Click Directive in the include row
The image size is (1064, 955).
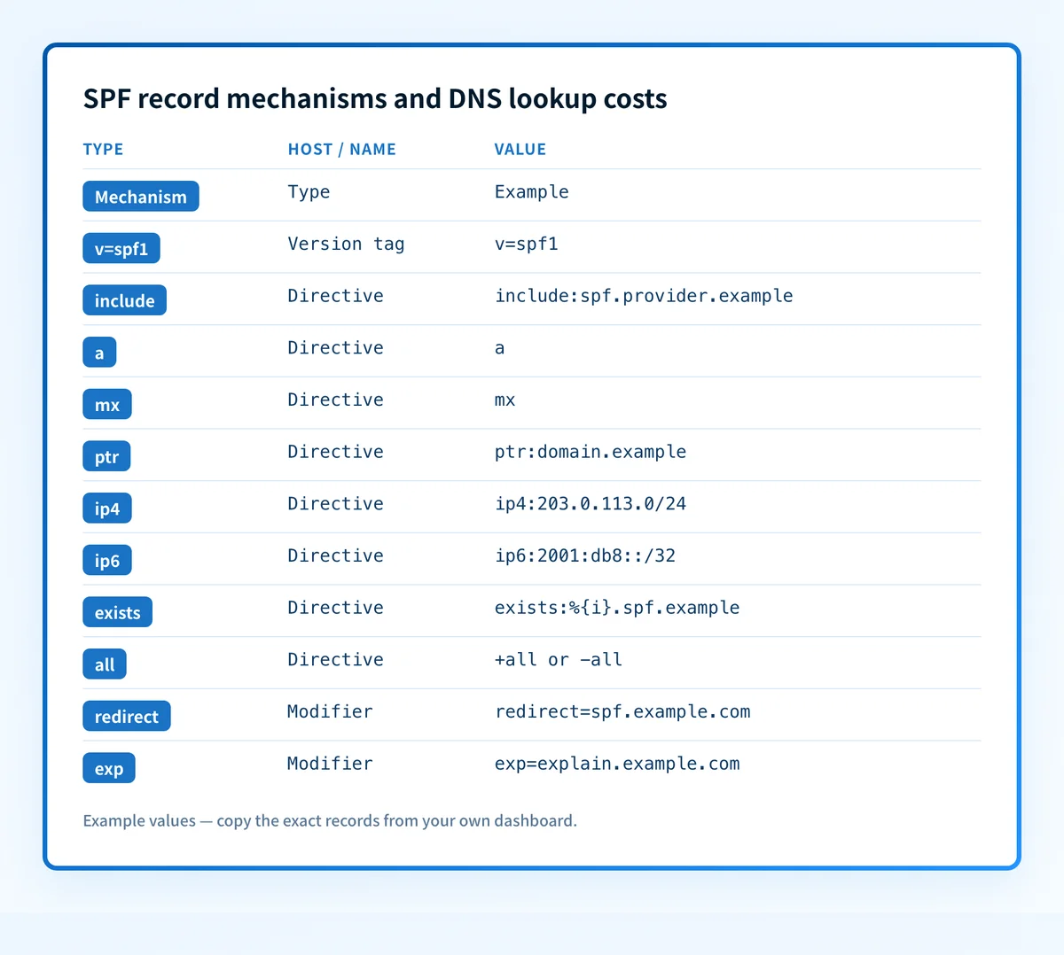click(x=335, y=296)
